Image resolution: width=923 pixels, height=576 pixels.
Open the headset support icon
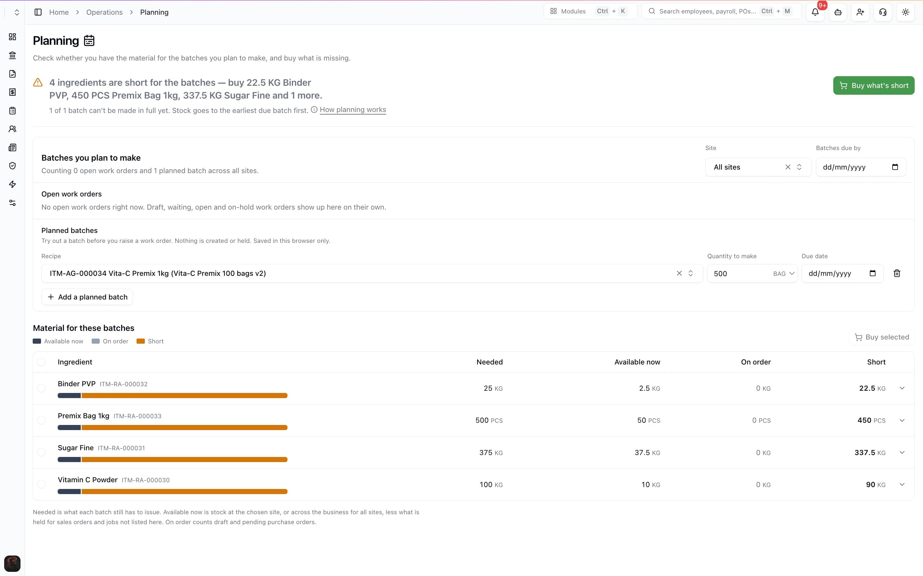tap(883, 12)
